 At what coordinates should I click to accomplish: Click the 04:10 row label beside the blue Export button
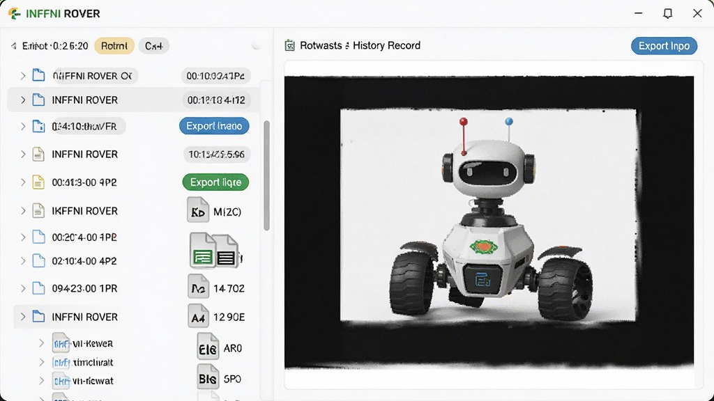click(84, 127)
